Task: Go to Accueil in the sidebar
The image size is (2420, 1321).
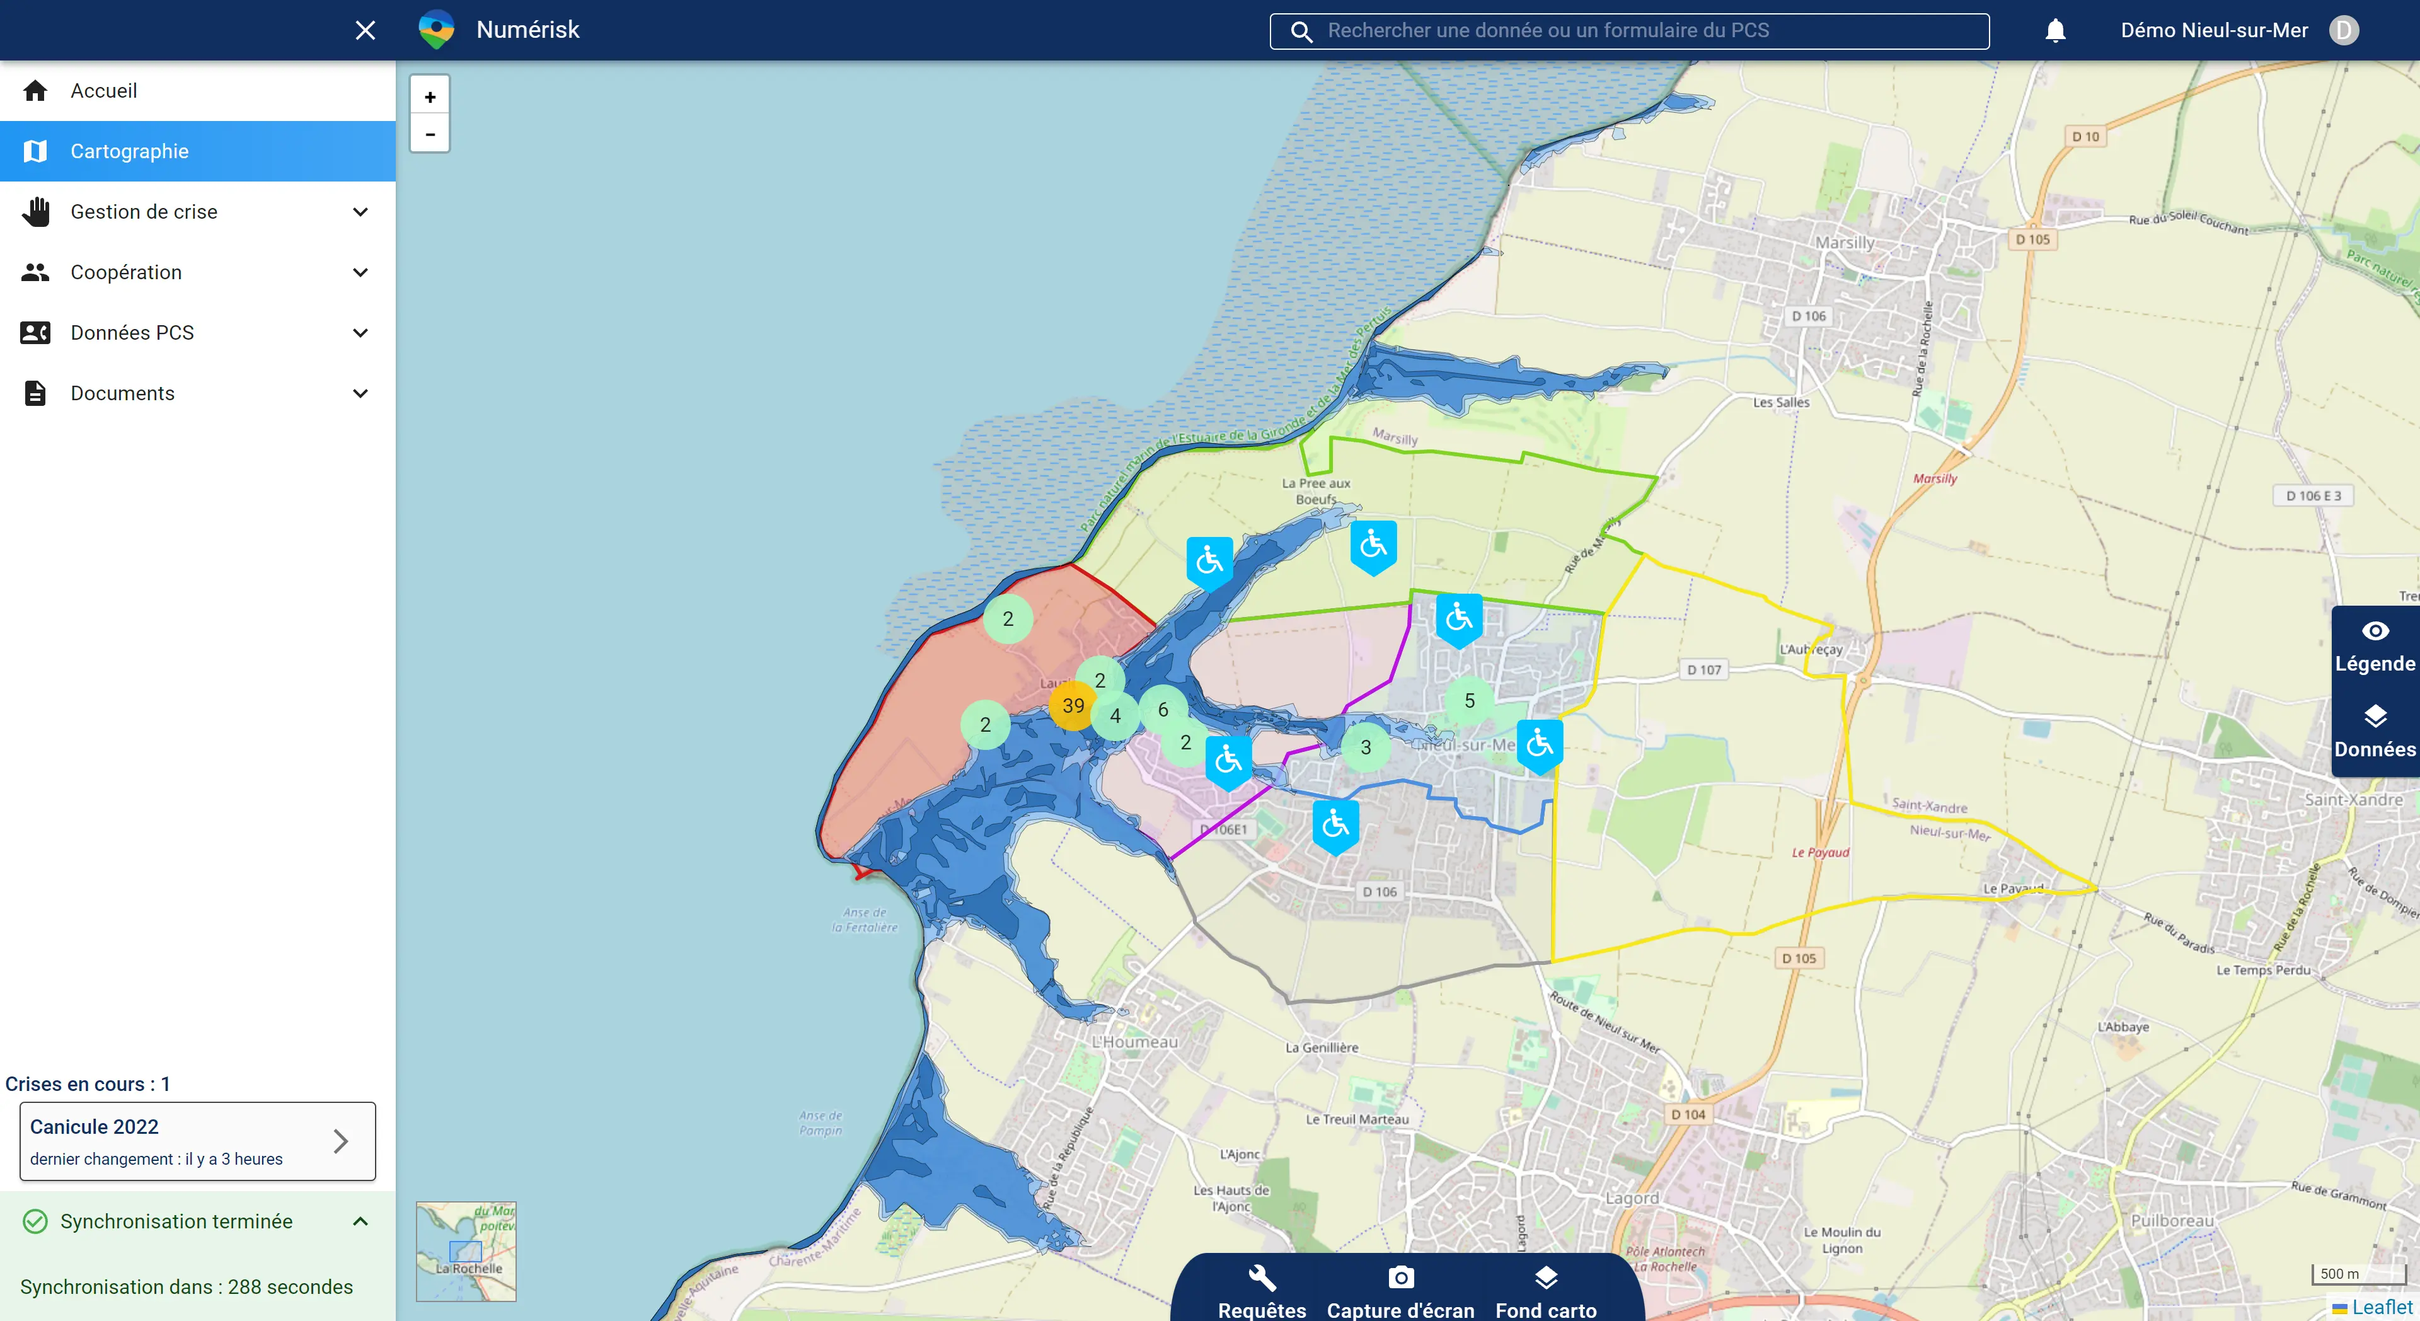Action: point(197,90)
